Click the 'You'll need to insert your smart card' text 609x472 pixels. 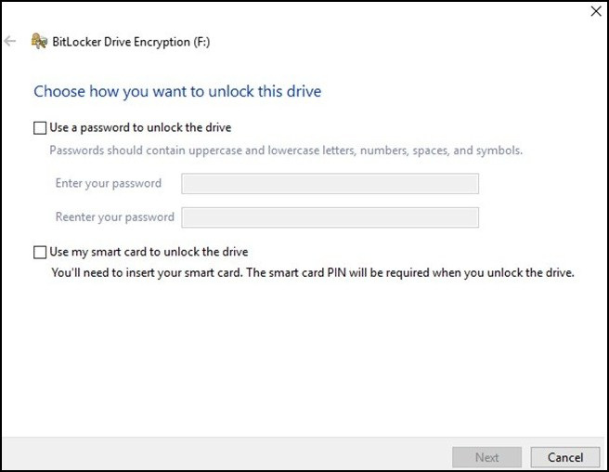313,272
